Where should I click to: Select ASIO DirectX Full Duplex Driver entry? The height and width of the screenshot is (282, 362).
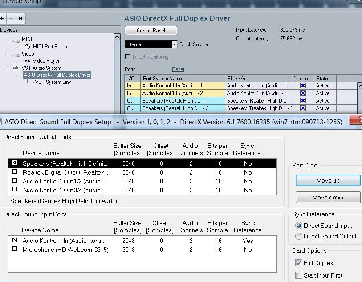coord(57,75)
